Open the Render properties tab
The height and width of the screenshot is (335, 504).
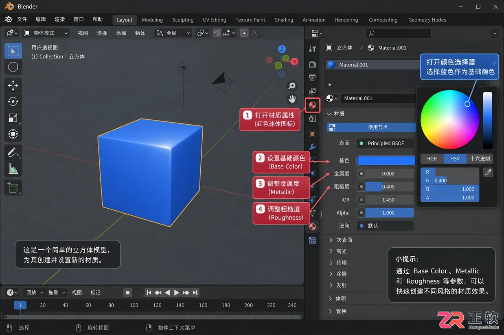[313, 64]
